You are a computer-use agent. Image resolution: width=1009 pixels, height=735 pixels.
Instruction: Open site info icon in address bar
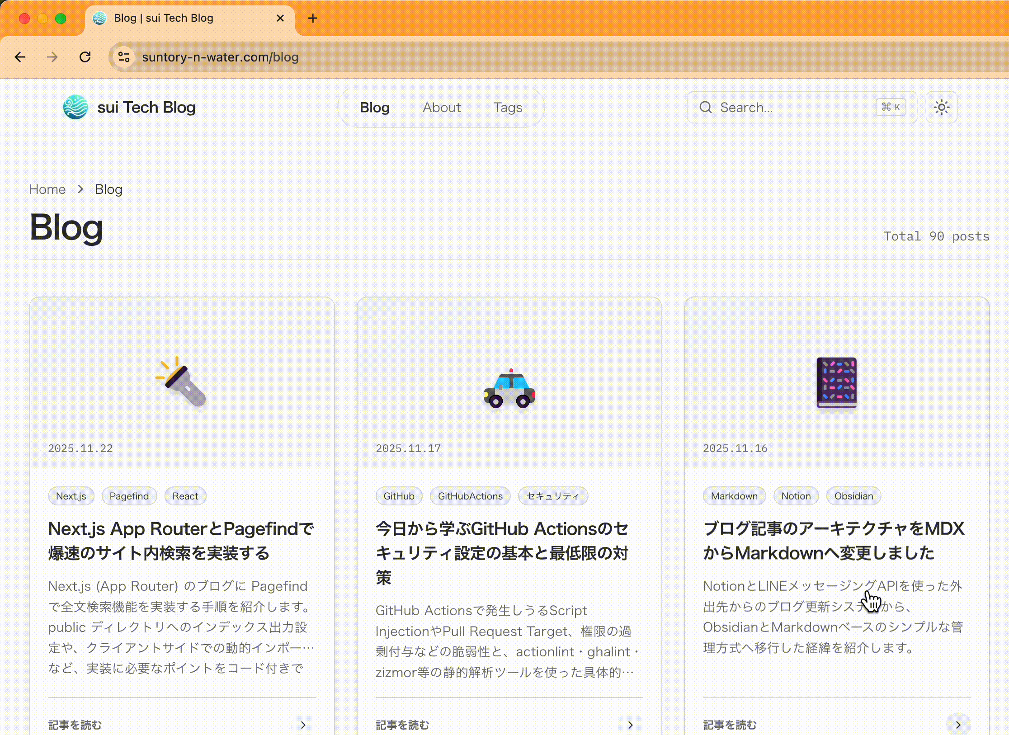pos(123,57)
